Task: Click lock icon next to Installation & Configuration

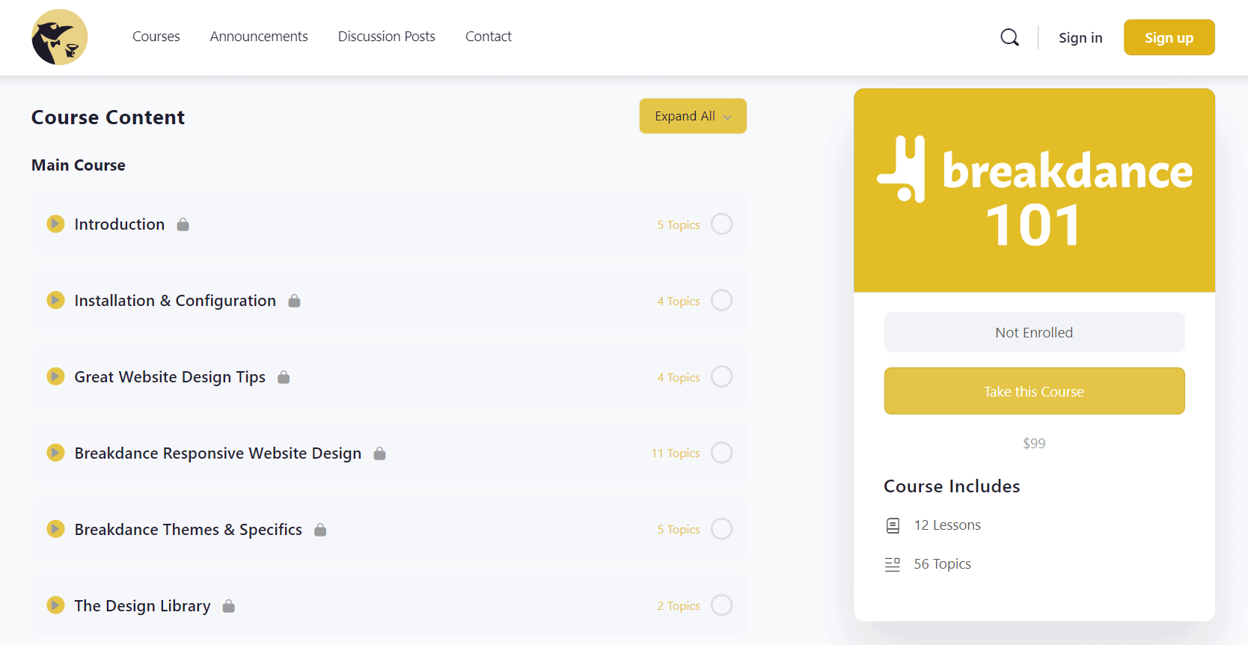Action: pos(294,301)
